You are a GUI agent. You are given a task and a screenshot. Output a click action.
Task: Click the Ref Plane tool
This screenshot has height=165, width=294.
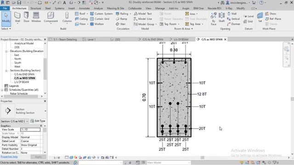click(273, 19)
